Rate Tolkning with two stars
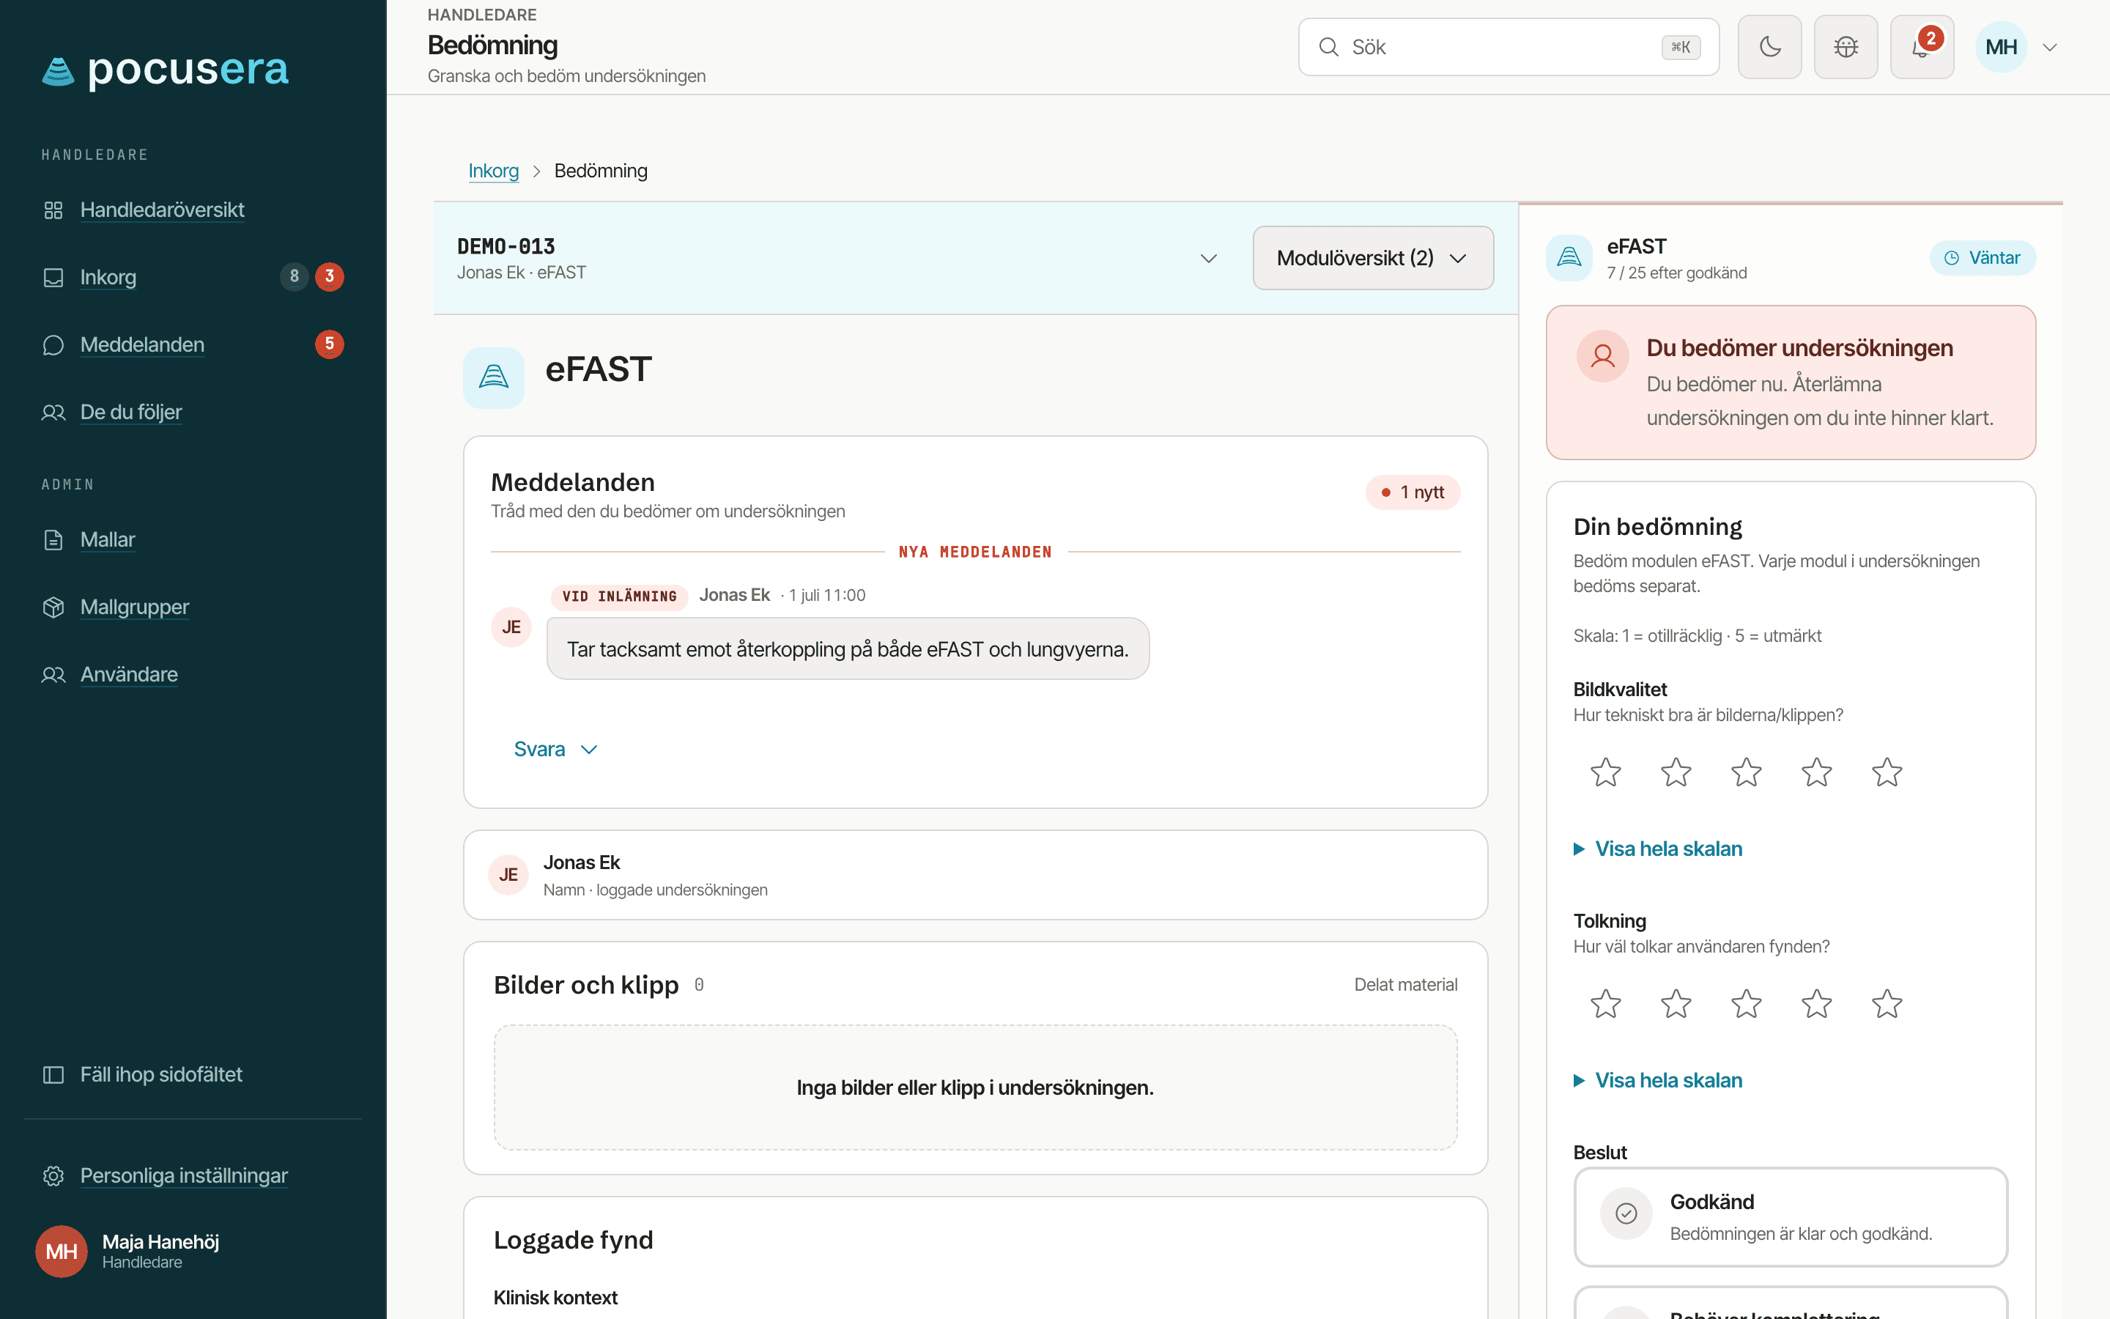Viewport: 2110px width, 1319px height. point(1676,1004)
